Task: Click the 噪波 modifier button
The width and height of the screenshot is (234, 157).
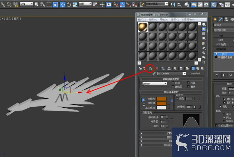Action: pos(221,40)
